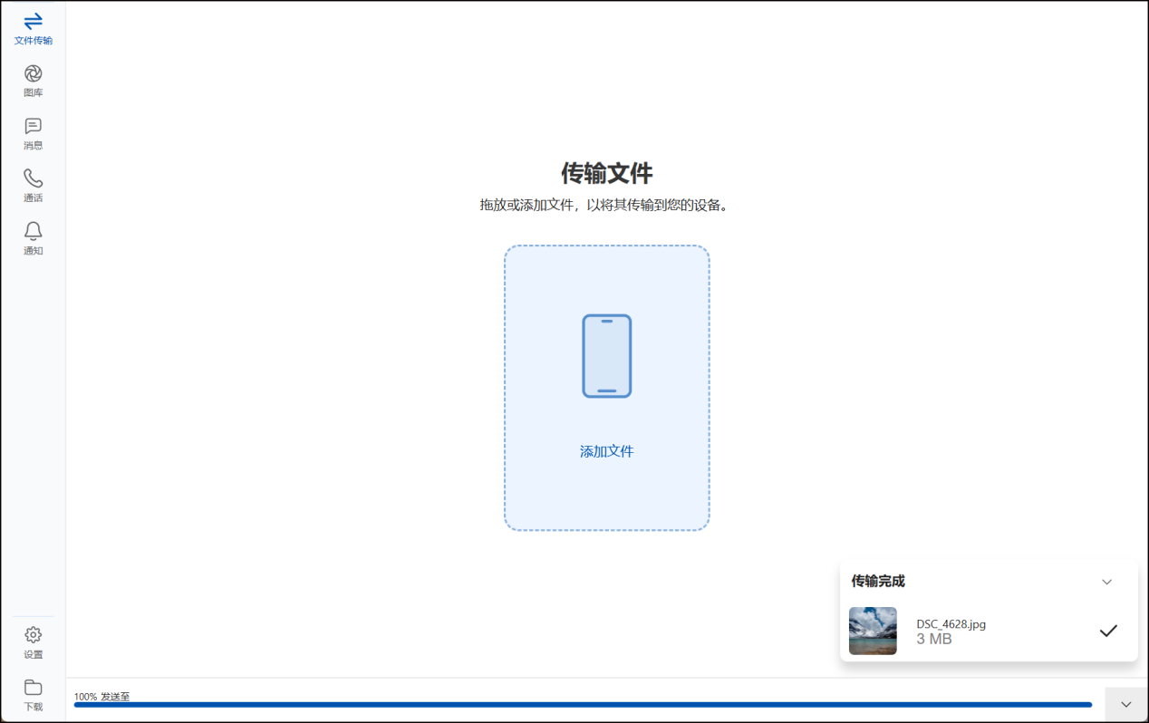Viewport: 1149px width, 723px height.
Task: Open the 通话 calls section
Action: point(33,186)
